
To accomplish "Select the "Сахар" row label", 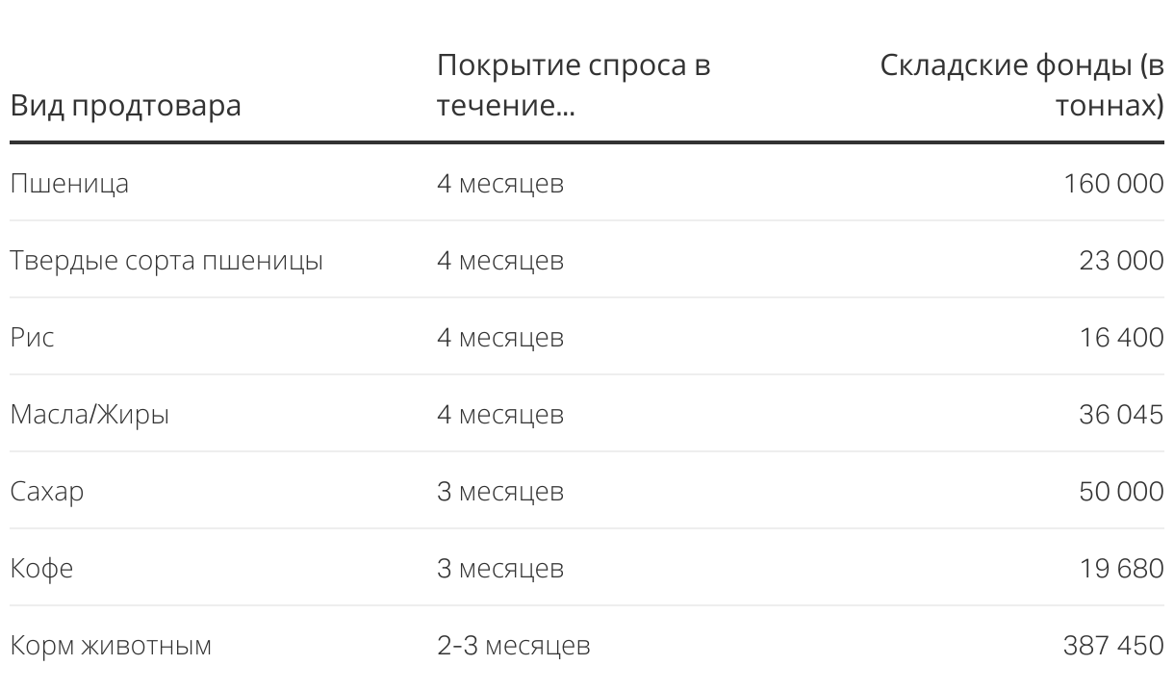I will coord(47,492).
